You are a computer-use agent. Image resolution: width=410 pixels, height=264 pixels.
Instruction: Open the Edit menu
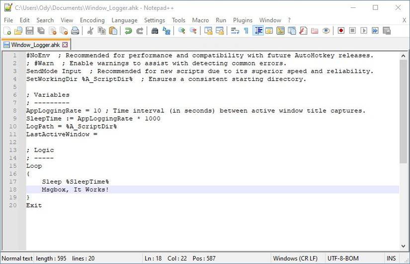(x=24, y=20)
